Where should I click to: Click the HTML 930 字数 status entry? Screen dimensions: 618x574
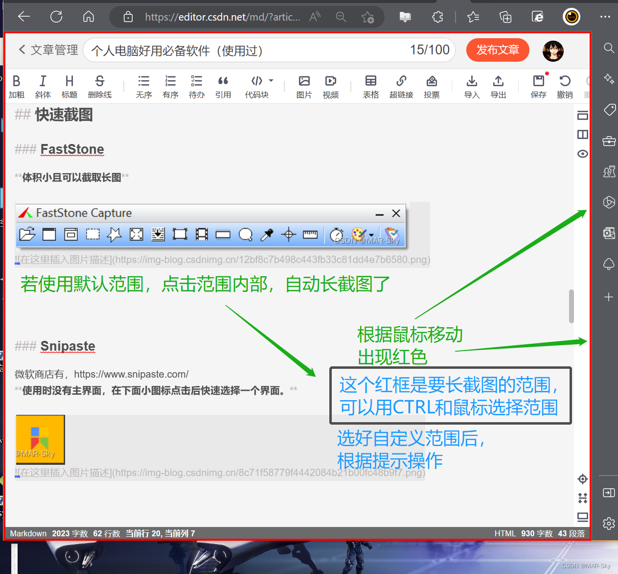tap(524, 533)
